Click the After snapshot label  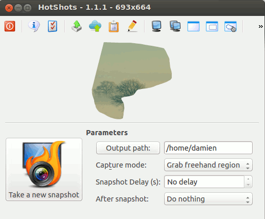tap(122, 199)
